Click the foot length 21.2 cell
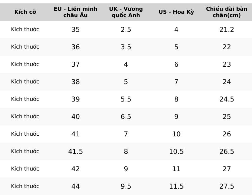This screenshot has height=195, width=252. [x=227, y=29]
